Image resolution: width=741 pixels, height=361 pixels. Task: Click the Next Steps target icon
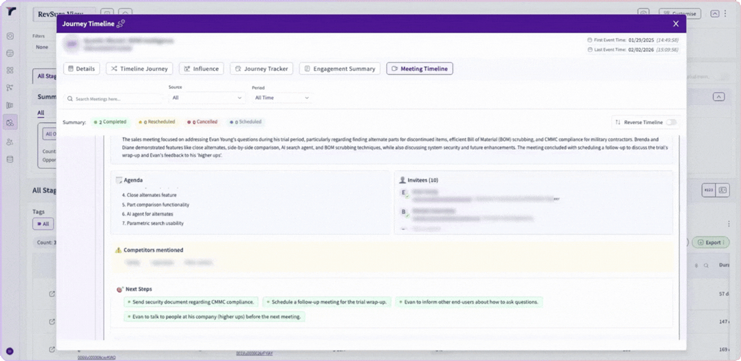[x=120, y=289]
